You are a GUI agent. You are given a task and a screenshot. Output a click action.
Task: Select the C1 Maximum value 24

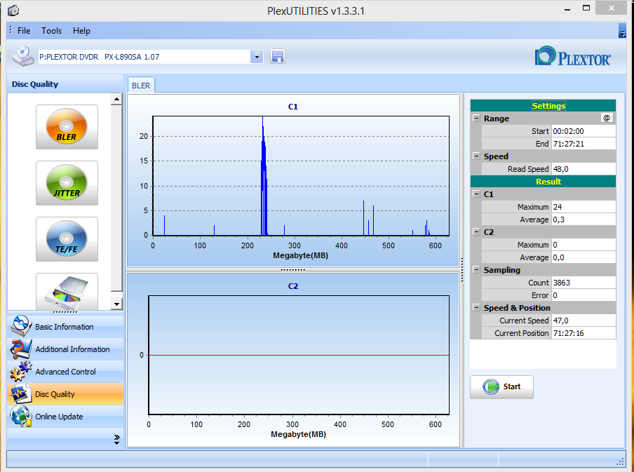[x=584, y=207]
